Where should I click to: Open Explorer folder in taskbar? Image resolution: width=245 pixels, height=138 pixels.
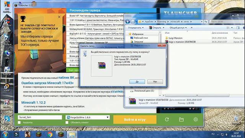(x=72, y=135)
